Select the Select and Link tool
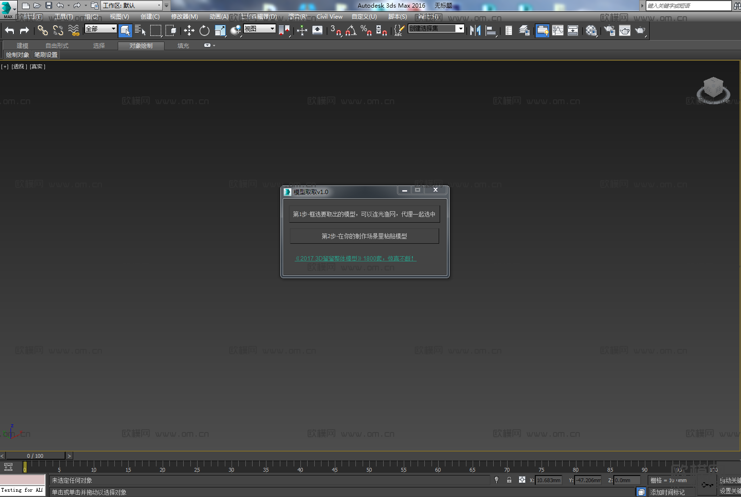 point(43,31)
